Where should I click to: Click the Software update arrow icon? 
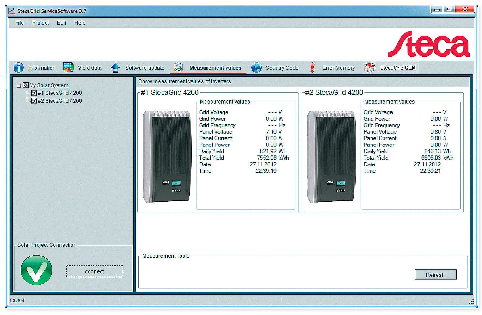(x=115, y=68)
